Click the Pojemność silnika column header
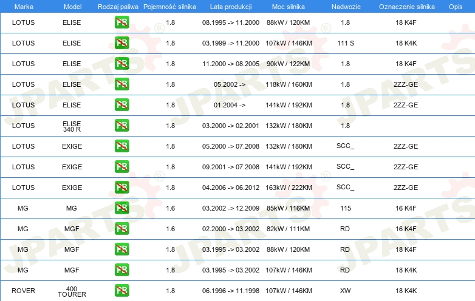This screenshot has height=301, width=475. click(x=169, y=7)
